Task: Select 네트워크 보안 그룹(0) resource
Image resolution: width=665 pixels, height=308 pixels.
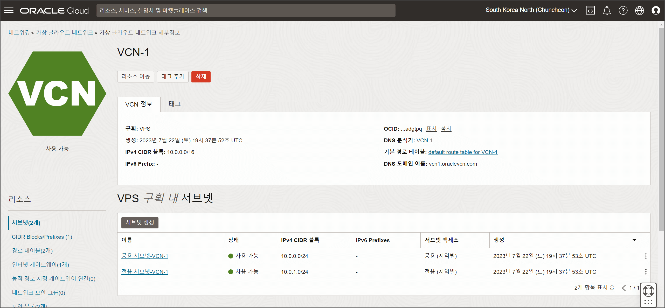Action: click(x=38, y=293)
